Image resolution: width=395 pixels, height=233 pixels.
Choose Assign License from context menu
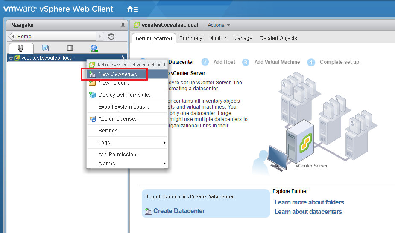click(118, 119)
